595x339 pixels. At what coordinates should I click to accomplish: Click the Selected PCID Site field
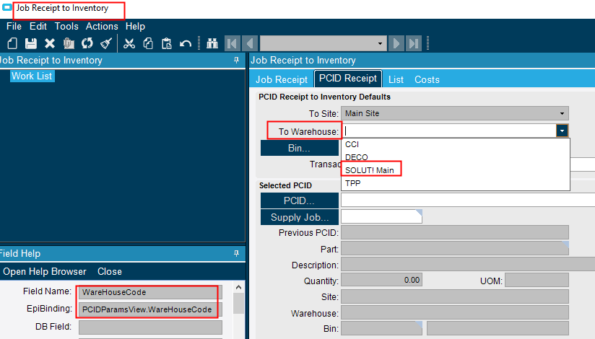pyautogui.click(x=455, y=296)
